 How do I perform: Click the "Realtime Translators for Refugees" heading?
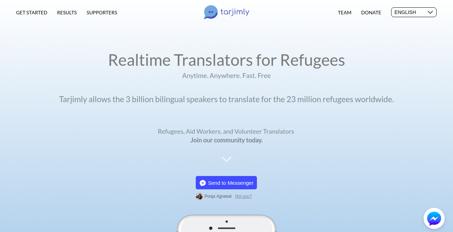coord(226,60)
